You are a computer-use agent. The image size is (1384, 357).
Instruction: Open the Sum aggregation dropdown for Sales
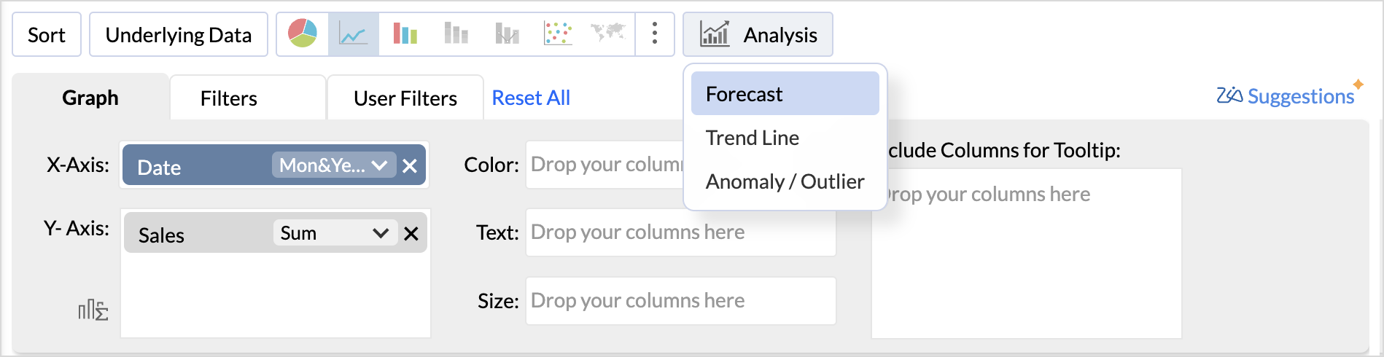tap(335, 233)
